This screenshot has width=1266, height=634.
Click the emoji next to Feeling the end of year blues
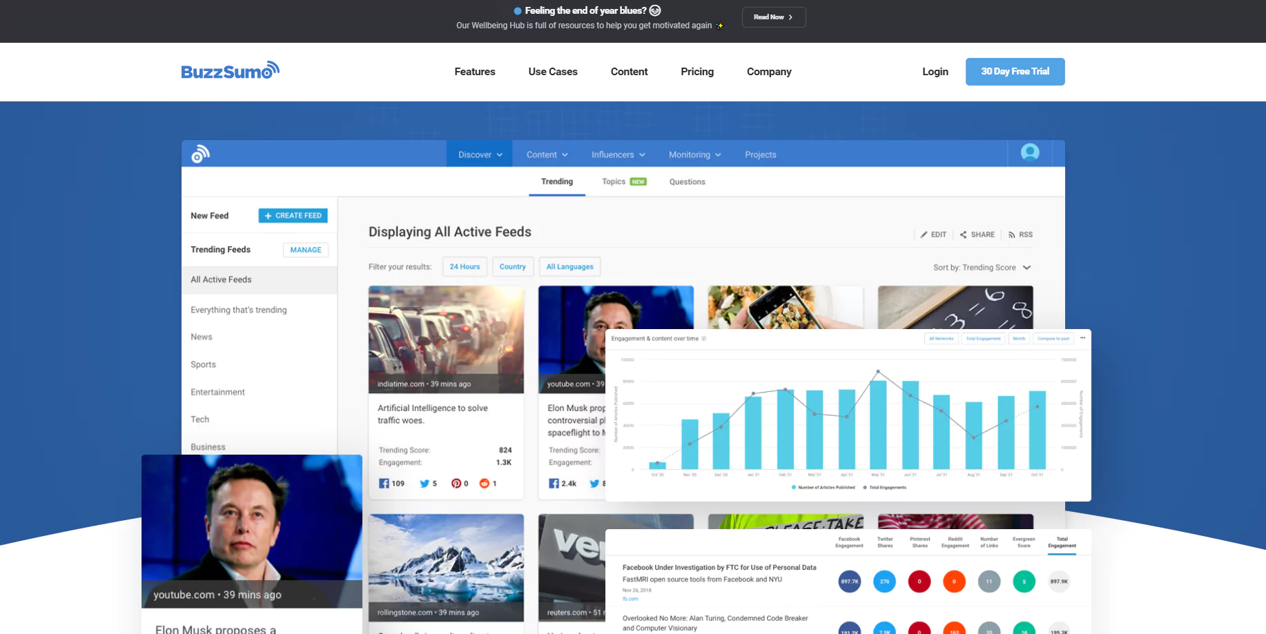(655, 10)
